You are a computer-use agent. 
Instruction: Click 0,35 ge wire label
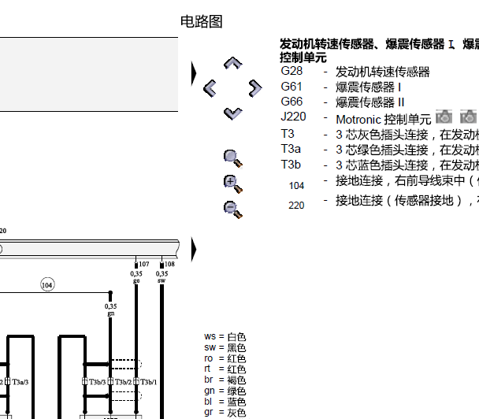tap(136, 277)
